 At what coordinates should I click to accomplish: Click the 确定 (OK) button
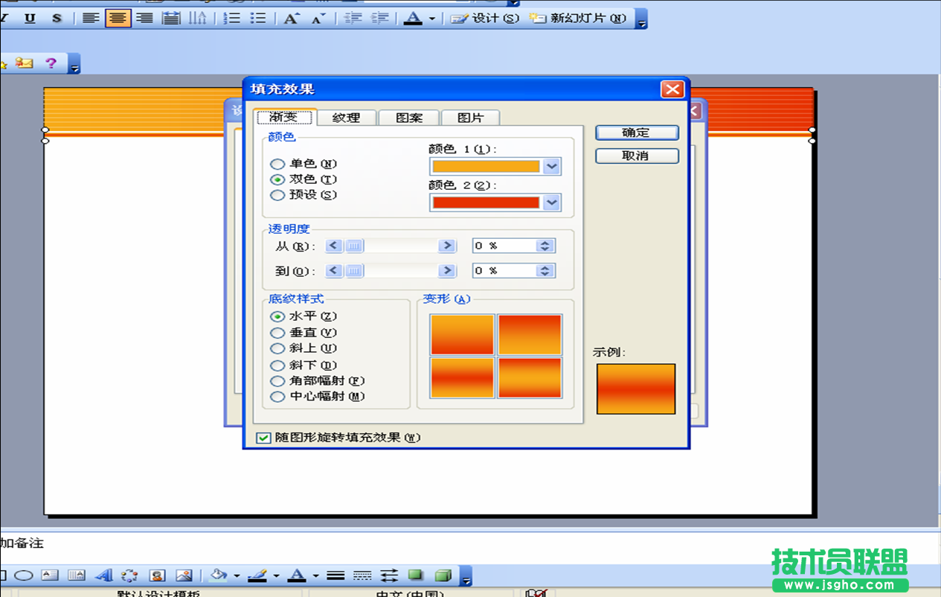pyautogui.click(x=636, y=133)
